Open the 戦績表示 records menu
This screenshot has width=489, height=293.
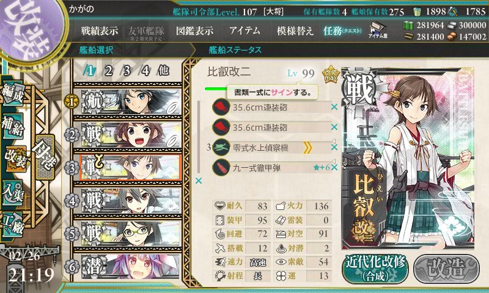click(x=100, y=31)
